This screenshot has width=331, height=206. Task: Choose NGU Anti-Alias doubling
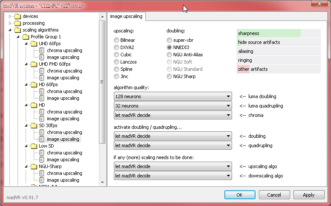pos(169,55)
